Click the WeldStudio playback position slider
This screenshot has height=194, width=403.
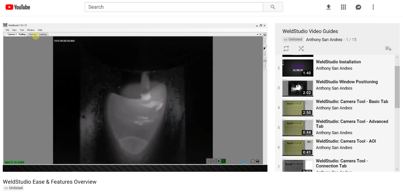(x=244, y=161)
